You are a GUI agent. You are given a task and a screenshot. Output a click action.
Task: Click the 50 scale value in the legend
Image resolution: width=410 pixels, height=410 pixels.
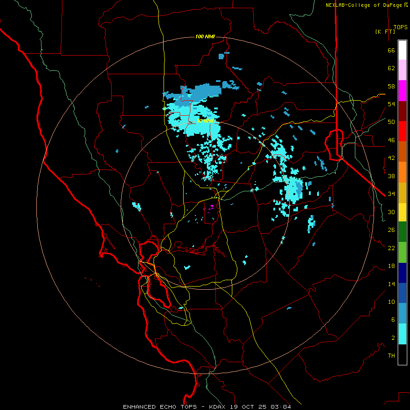[391, 122]
